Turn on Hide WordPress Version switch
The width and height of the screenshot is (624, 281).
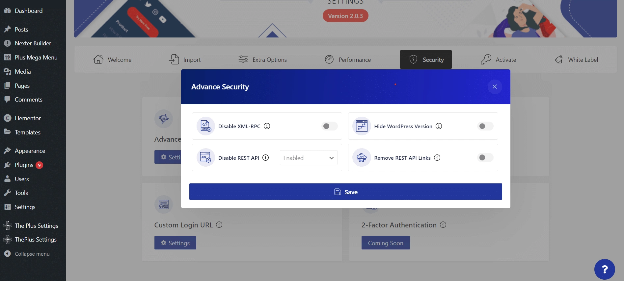(485, 126)
